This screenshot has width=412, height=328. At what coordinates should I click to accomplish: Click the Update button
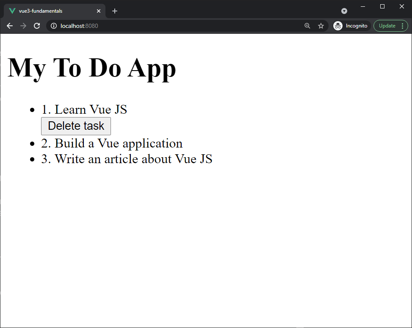[x=387, y=26]
